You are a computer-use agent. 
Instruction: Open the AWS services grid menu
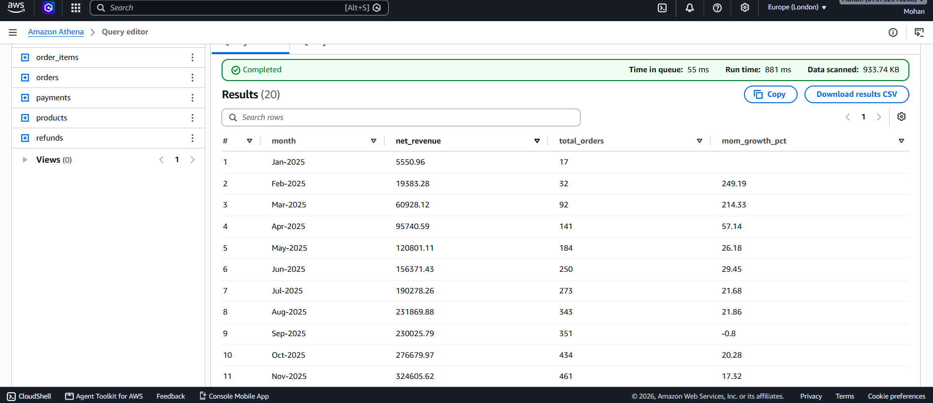75,8
